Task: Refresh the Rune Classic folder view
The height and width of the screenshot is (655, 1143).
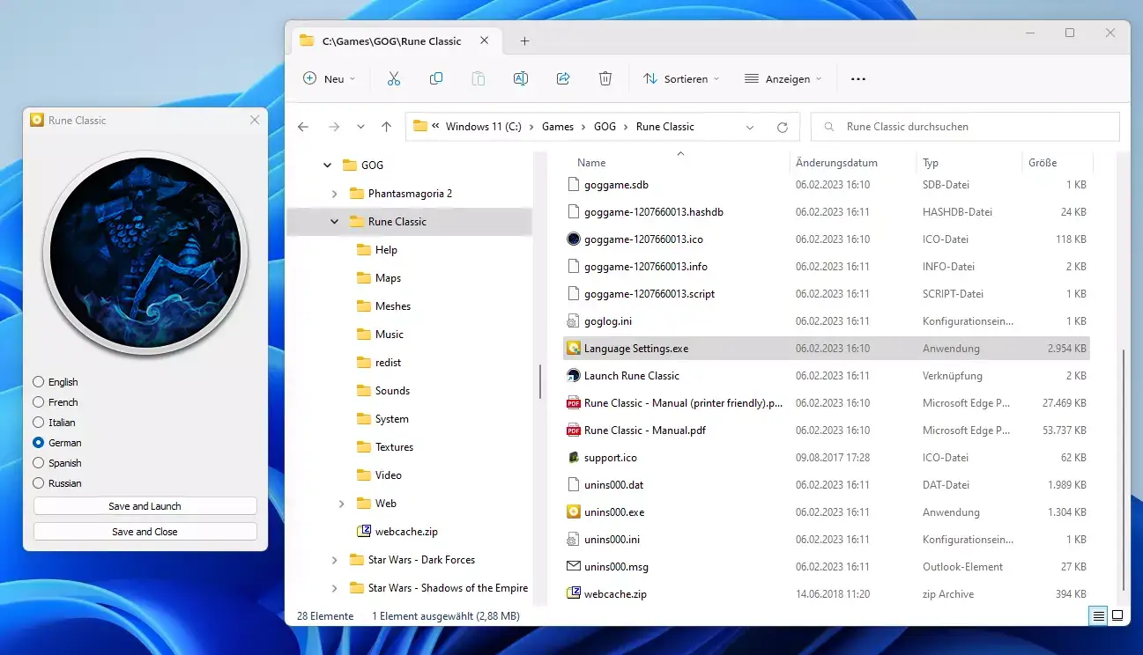Action: click(x=782, y=127)
